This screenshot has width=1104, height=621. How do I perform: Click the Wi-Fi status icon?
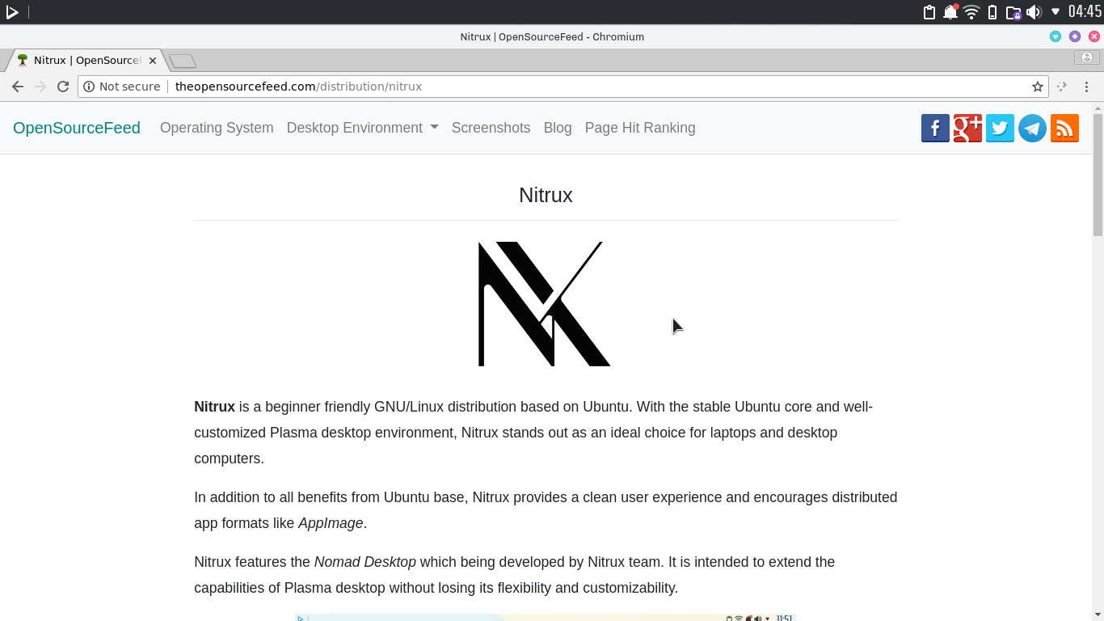click(970, 12)
